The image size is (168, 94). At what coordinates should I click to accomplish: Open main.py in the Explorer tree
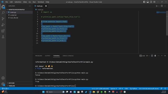[x=19, y=12]
